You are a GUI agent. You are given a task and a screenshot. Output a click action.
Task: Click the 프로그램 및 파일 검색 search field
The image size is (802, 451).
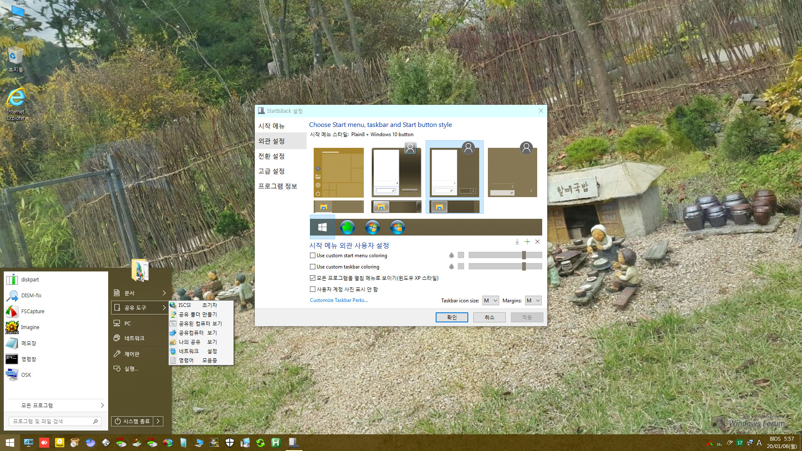[55, 421]
